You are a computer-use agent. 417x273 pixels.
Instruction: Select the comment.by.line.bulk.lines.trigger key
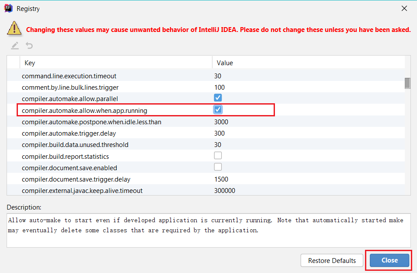tap(70, 87)
